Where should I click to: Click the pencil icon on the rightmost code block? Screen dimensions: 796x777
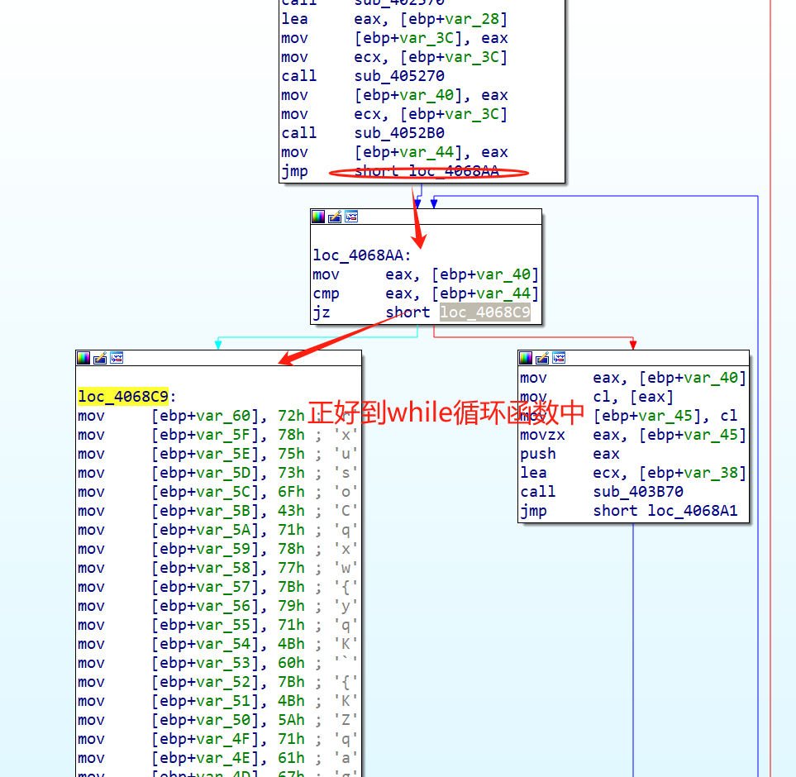542,358
